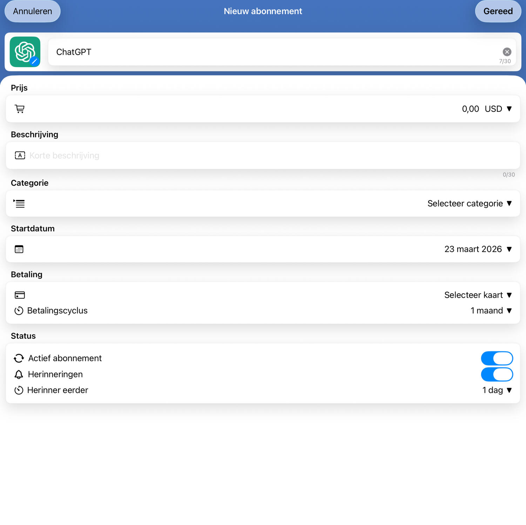The image size is (526, 525).
Task: Clear the ChatGPT name field
Action: pos(507,52)
